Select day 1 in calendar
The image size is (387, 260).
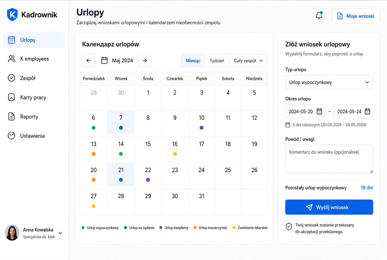148,98
